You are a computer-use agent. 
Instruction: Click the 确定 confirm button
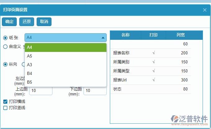pyautogui.click(x=9, y=22)
